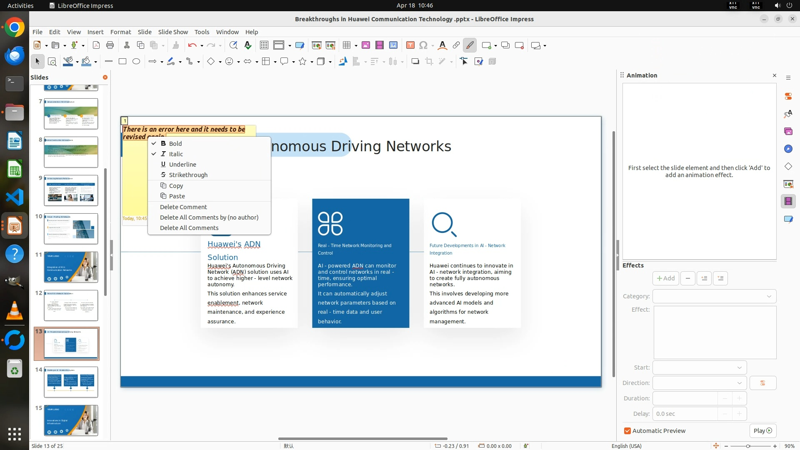The height and width of the screenshot is (450, 800).
Task: Open the Slide Show menu
Action: point(173,32)
